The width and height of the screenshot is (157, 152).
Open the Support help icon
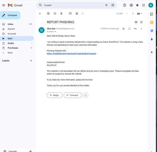tap(125, 5)
